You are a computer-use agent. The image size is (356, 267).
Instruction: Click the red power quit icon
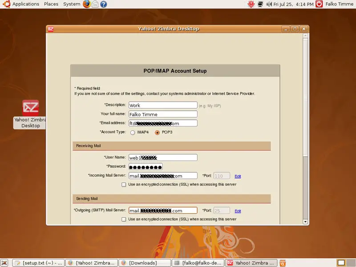(x=319, y=4)
